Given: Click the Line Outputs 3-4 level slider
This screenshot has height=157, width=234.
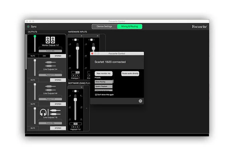Looking at the screenshot, I should click(x=35, y=68).
